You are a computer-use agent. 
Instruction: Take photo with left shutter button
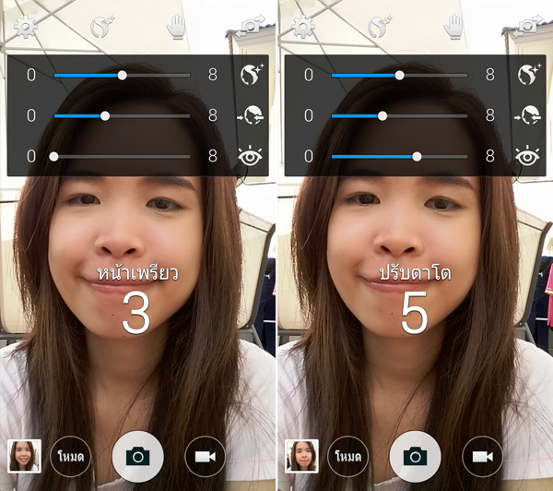pyautogui.click(x=138, y=456)
